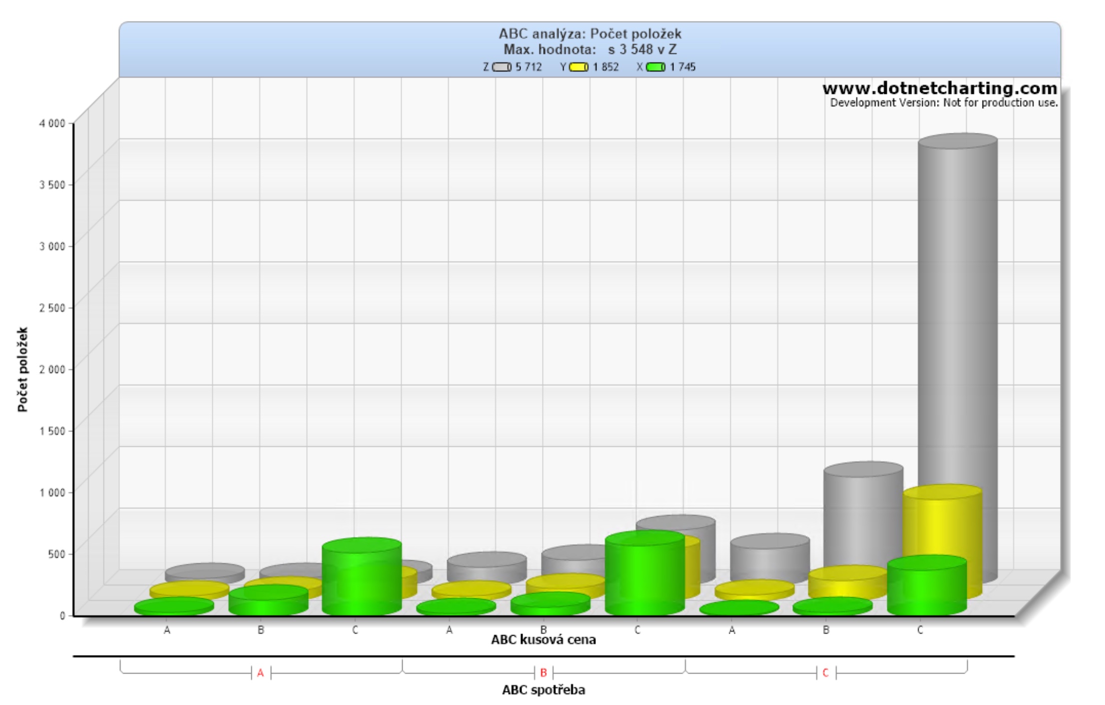Select the legend value 1 852
Screen dimensions: 1105x705
click(x=606, y=67)
